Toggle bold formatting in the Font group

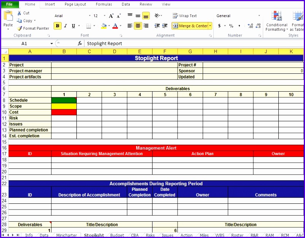[x=57, y=26]
